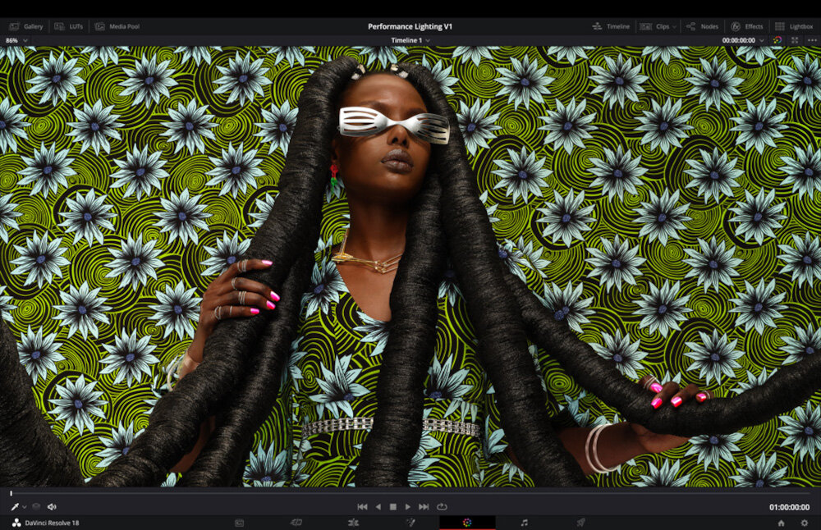The image size is (821, 530).
Task: Switch to the Fairlight audio page
Action: click(524, 523)
